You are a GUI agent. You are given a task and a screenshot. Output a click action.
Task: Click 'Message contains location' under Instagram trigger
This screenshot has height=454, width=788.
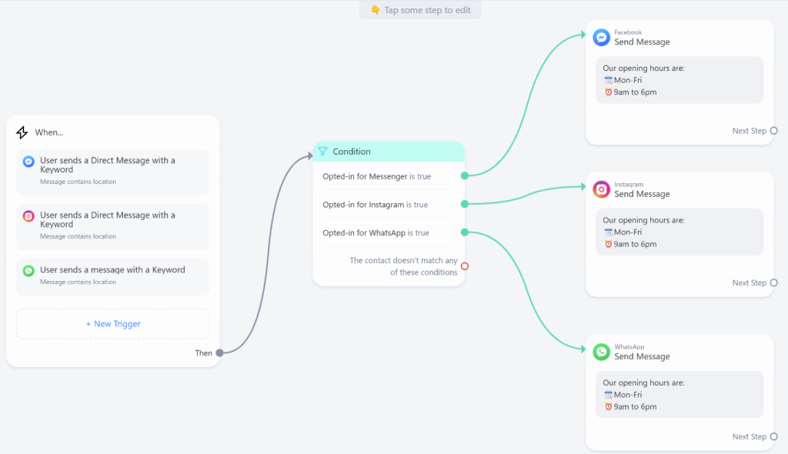pyautogui.click(x=78, y=236)
